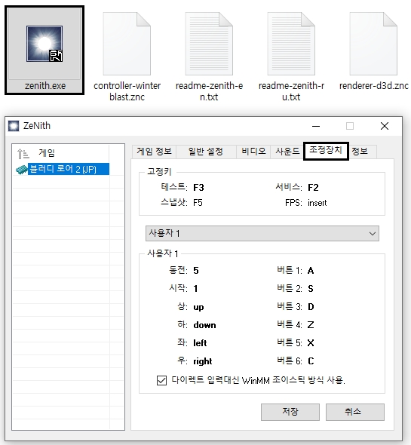
Task: Click the 하 key binding down
Action: (204, 325)
